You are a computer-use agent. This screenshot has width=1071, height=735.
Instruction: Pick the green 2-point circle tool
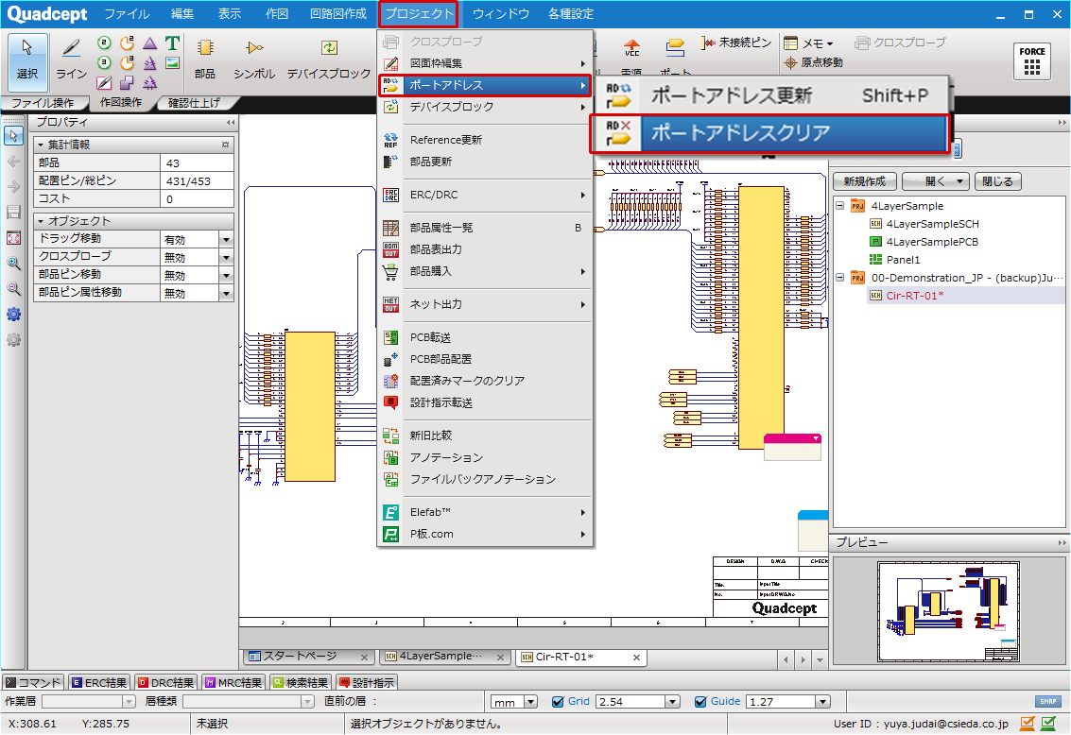click(104, 43)
